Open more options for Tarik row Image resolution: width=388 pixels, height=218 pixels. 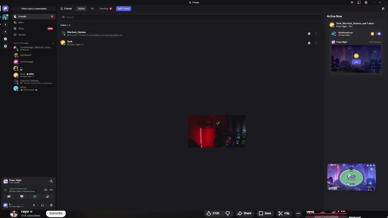click(316, 43)
